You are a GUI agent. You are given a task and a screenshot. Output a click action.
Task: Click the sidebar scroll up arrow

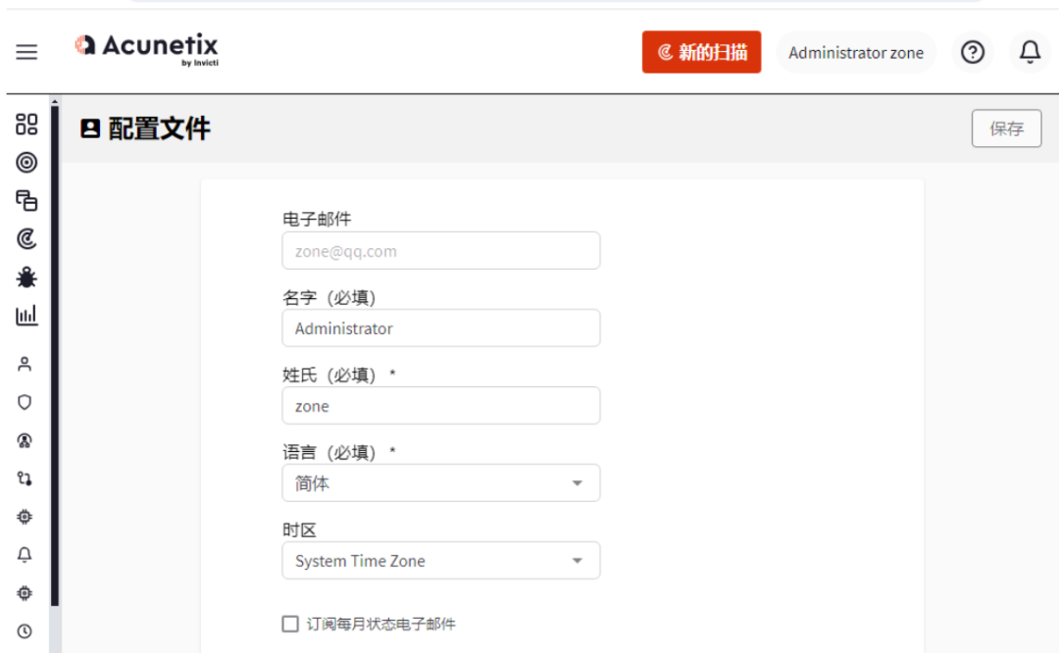pos(55,101)
